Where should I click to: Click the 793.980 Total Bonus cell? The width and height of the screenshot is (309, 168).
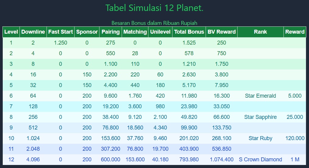tap(189, 160)
